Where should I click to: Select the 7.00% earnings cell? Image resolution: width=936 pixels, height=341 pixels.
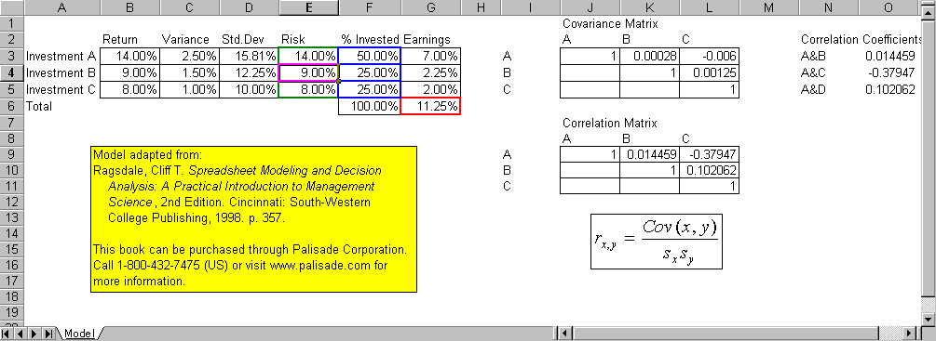(x=431, y=57)
